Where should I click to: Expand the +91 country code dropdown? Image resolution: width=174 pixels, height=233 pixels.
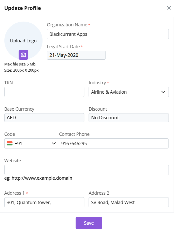click(31, 143)
